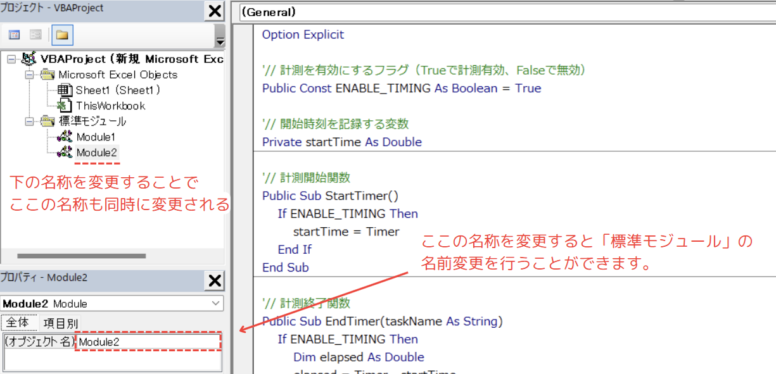
Task: Open the (General) dropdown in the code window
Action: point(272,11)
